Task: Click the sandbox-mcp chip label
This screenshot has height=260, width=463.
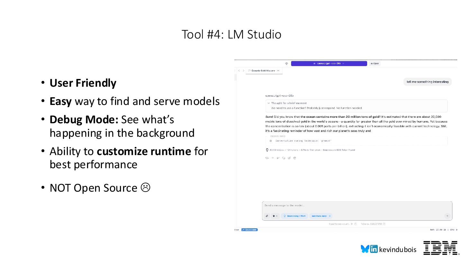Action: 319,216
